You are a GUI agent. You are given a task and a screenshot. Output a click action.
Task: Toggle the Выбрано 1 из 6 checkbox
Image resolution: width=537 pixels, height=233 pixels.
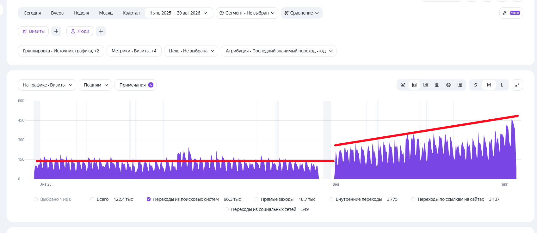click(36, 199)
